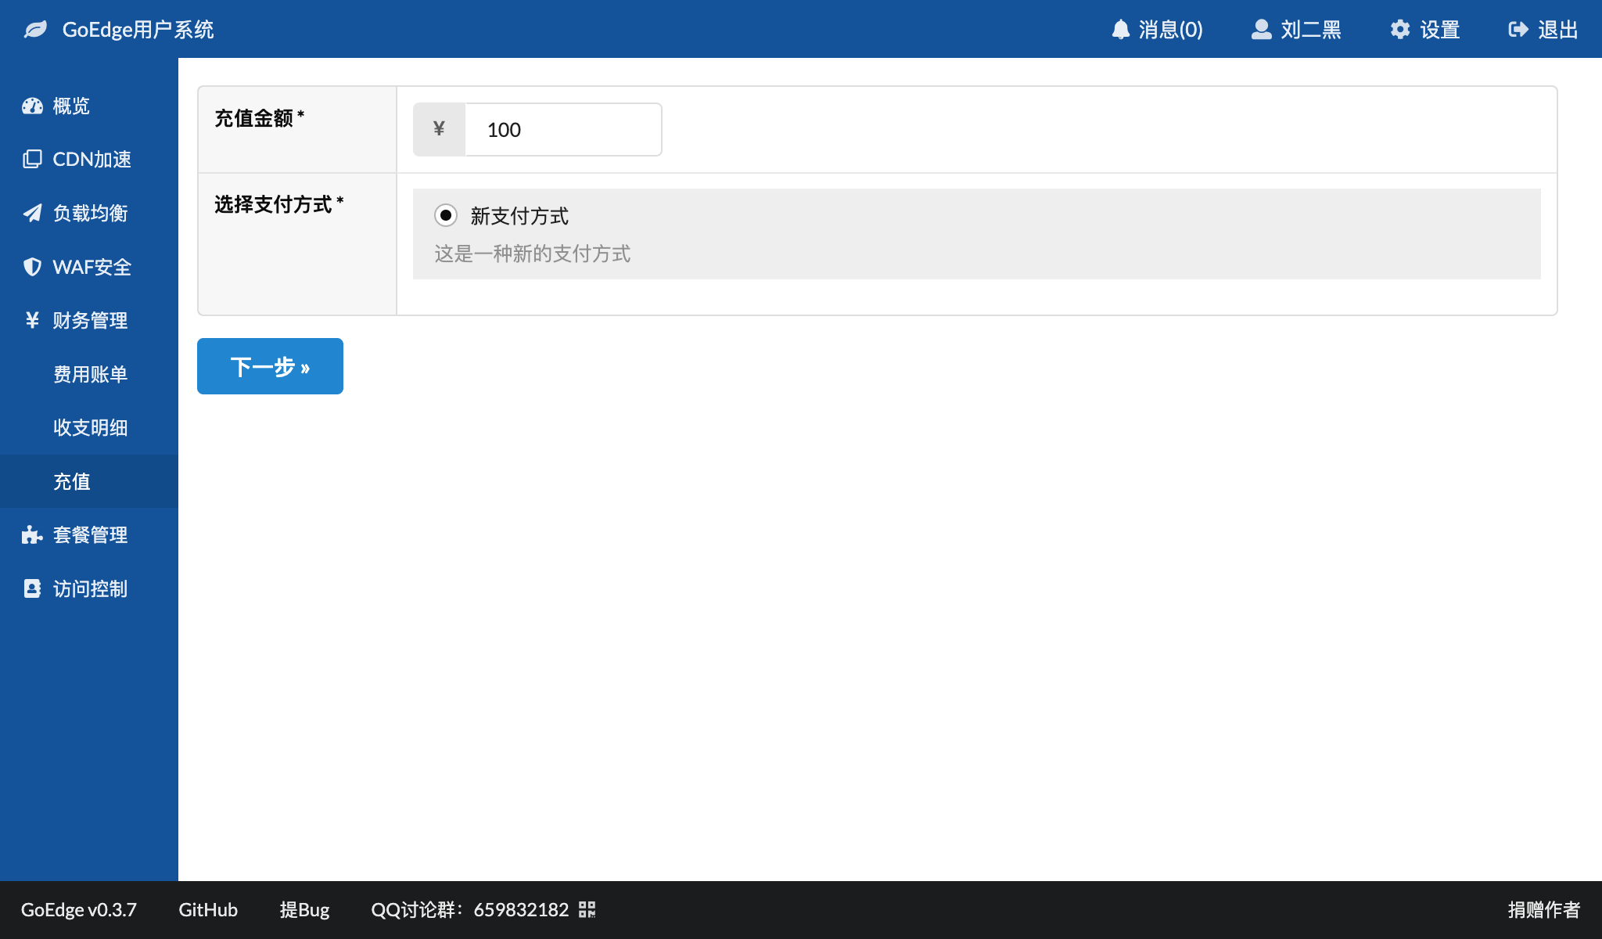Click the QQ讨论群 659832182 footer text
The height and width of the screenshot is (939, 1602).
470,909
